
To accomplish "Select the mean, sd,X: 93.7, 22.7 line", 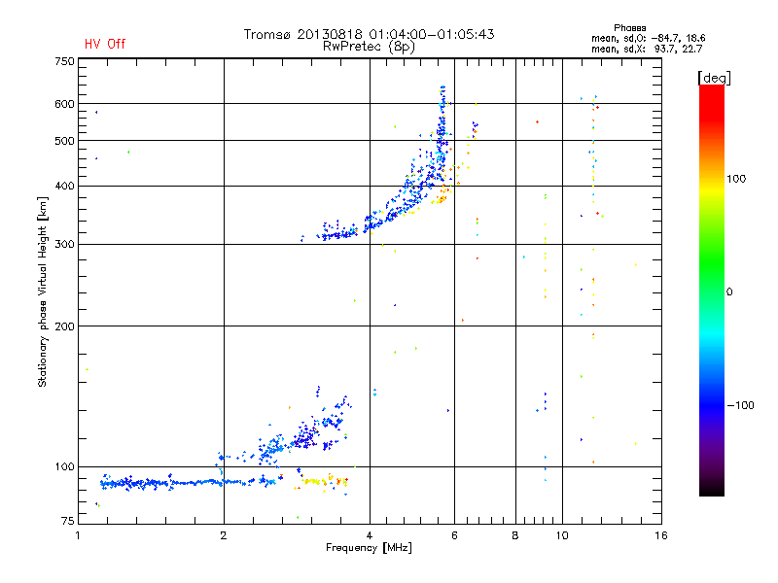I will (647, 49).
